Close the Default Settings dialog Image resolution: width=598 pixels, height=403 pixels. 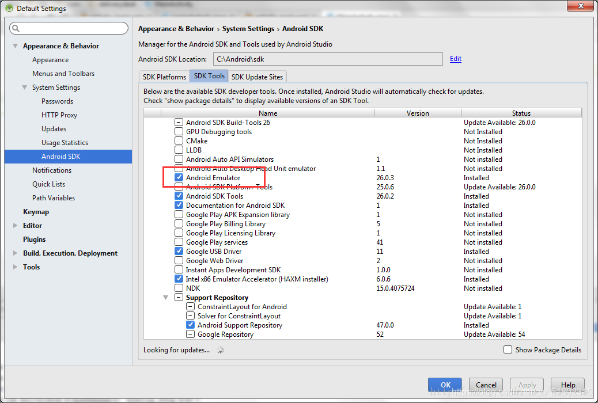(x=581, y=6)
